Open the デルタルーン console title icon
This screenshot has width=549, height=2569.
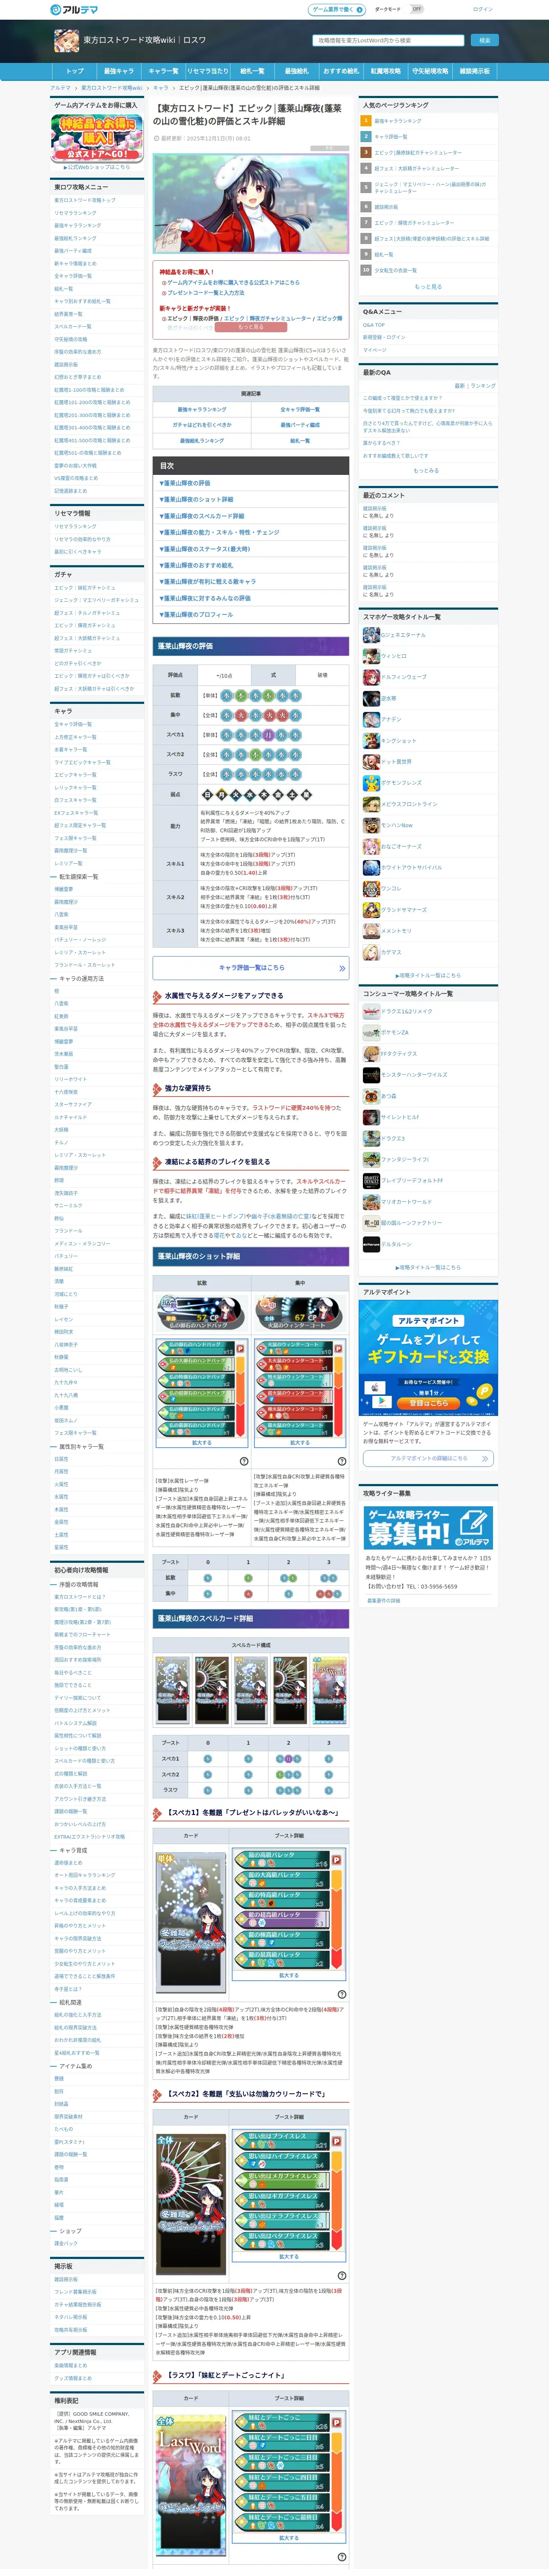coord(371,1244)
